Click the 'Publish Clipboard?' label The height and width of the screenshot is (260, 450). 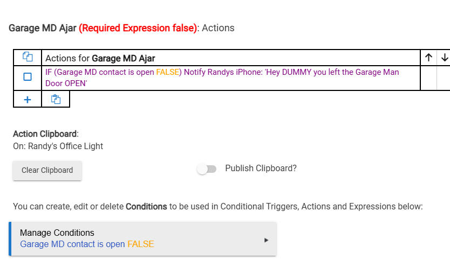click(x=261, y=168)
